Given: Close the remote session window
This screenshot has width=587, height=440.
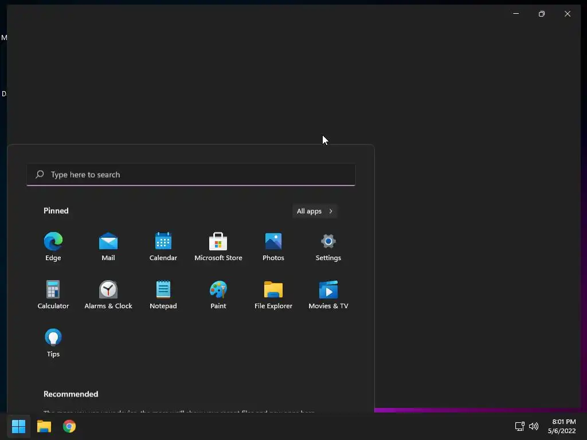Looking at the screenshot, I should coord(568,14).
